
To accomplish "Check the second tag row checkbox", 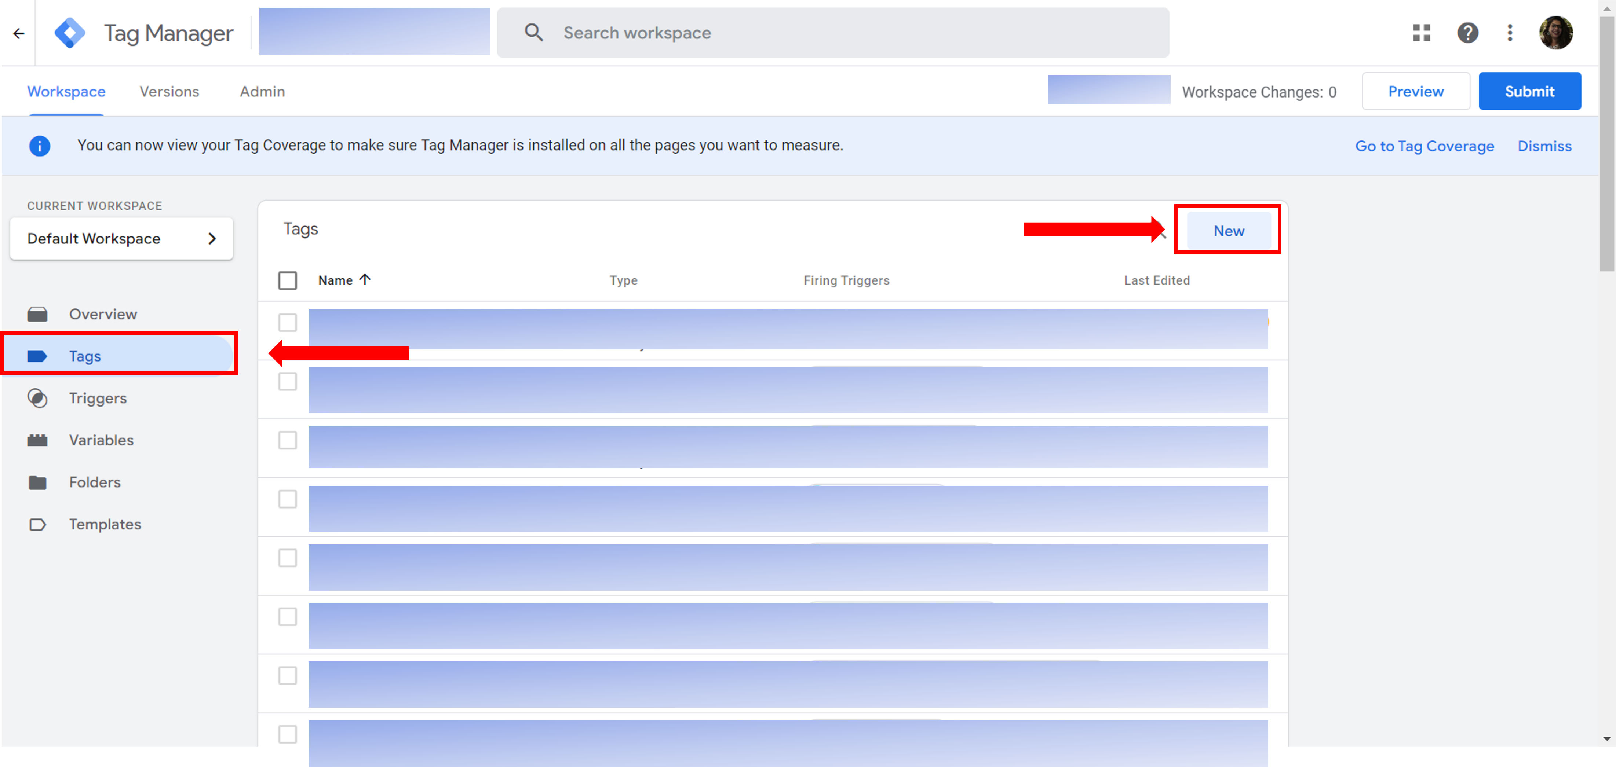I will 287,381.
